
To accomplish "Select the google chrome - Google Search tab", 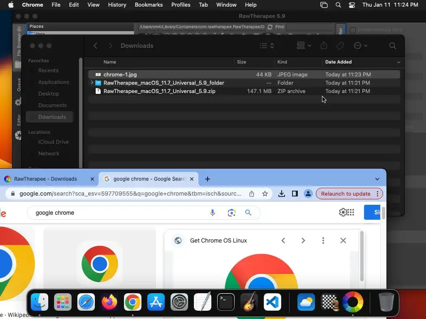I will pyautogui.click(x=149, y=179).
